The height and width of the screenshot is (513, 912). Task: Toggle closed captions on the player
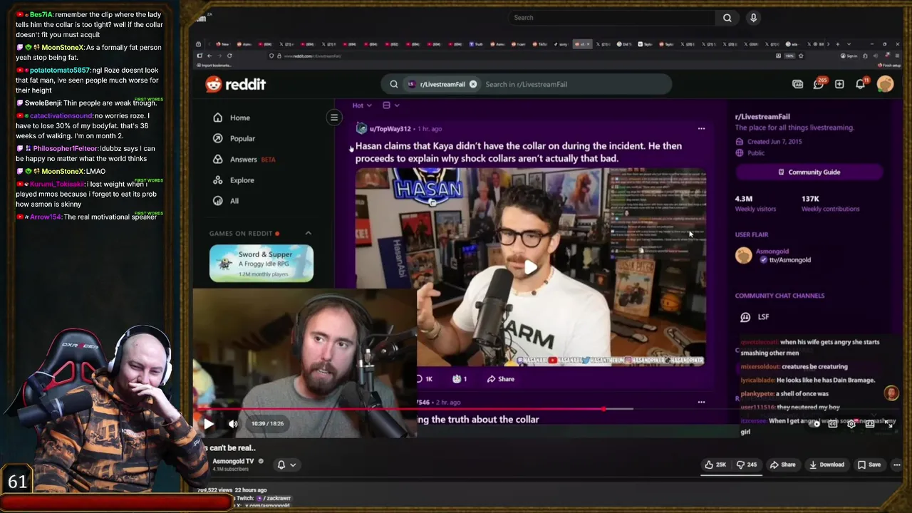pyautogui.click(x=833, y=423)
